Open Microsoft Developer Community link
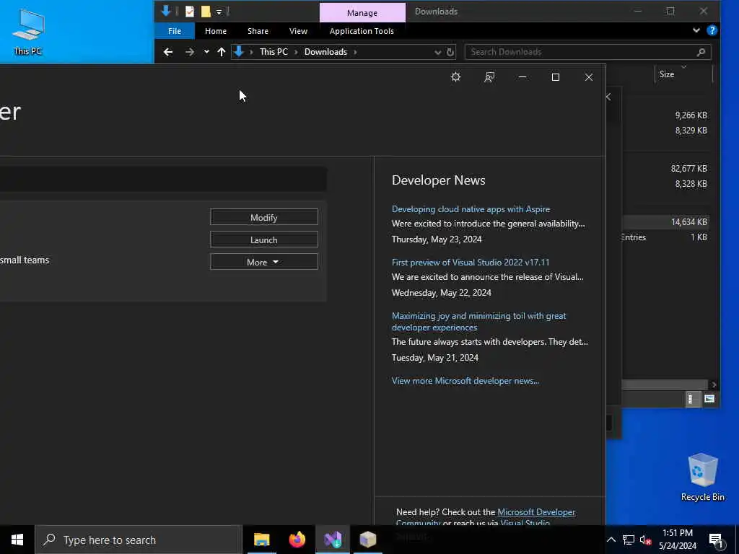Screen dimensions: 739x554 pyautogui.click(x=536, y=511)
